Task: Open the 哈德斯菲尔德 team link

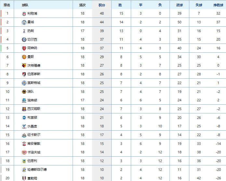Action: pos(37,170)
